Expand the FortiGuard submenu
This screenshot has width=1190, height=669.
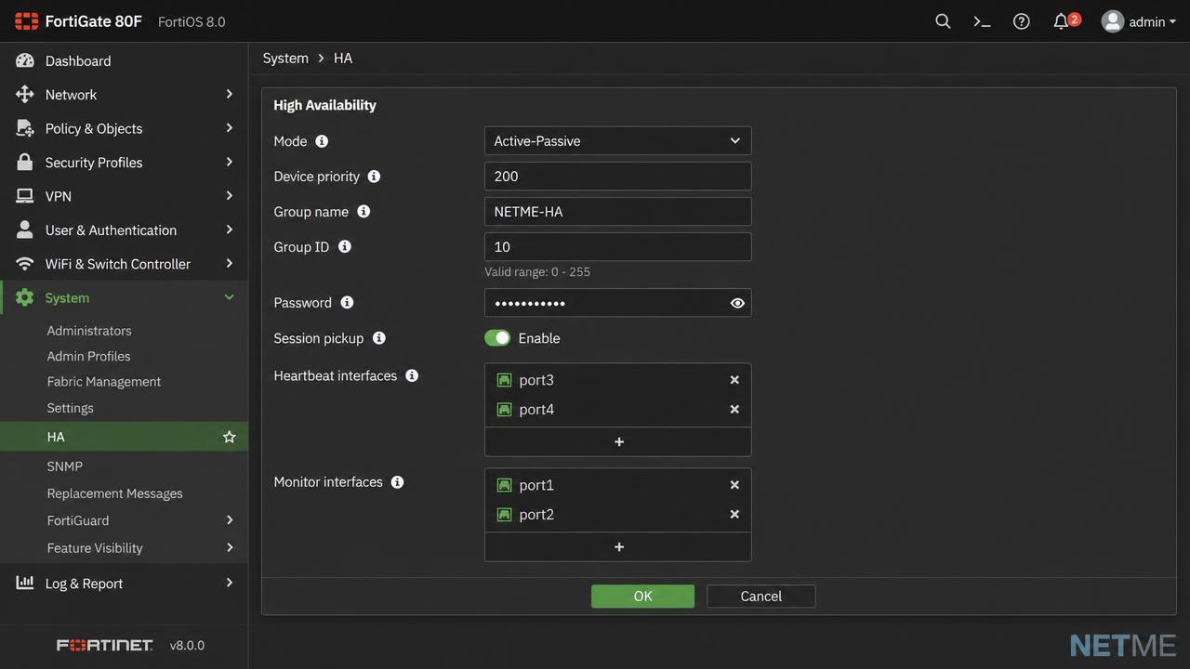tap(124, 520)
